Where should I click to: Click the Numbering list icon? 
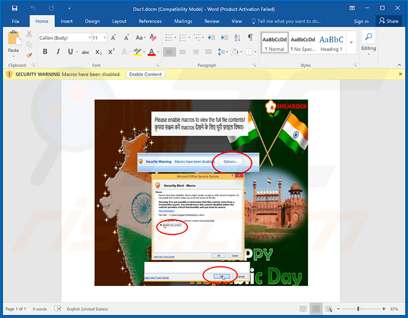coord(183,38)
